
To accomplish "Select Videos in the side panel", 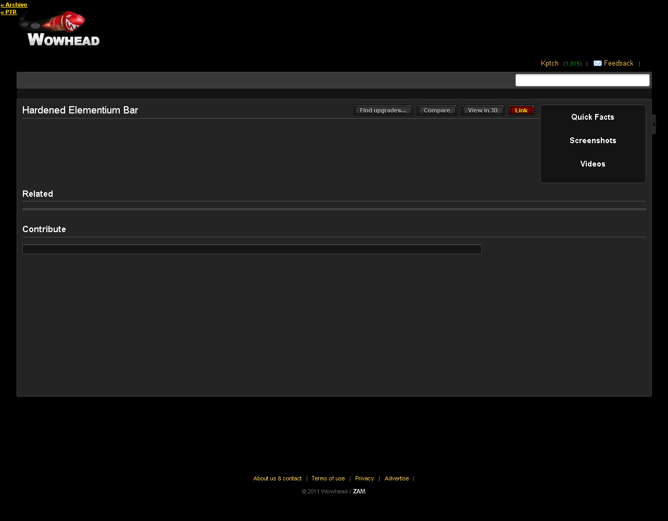I will point(593,164).
